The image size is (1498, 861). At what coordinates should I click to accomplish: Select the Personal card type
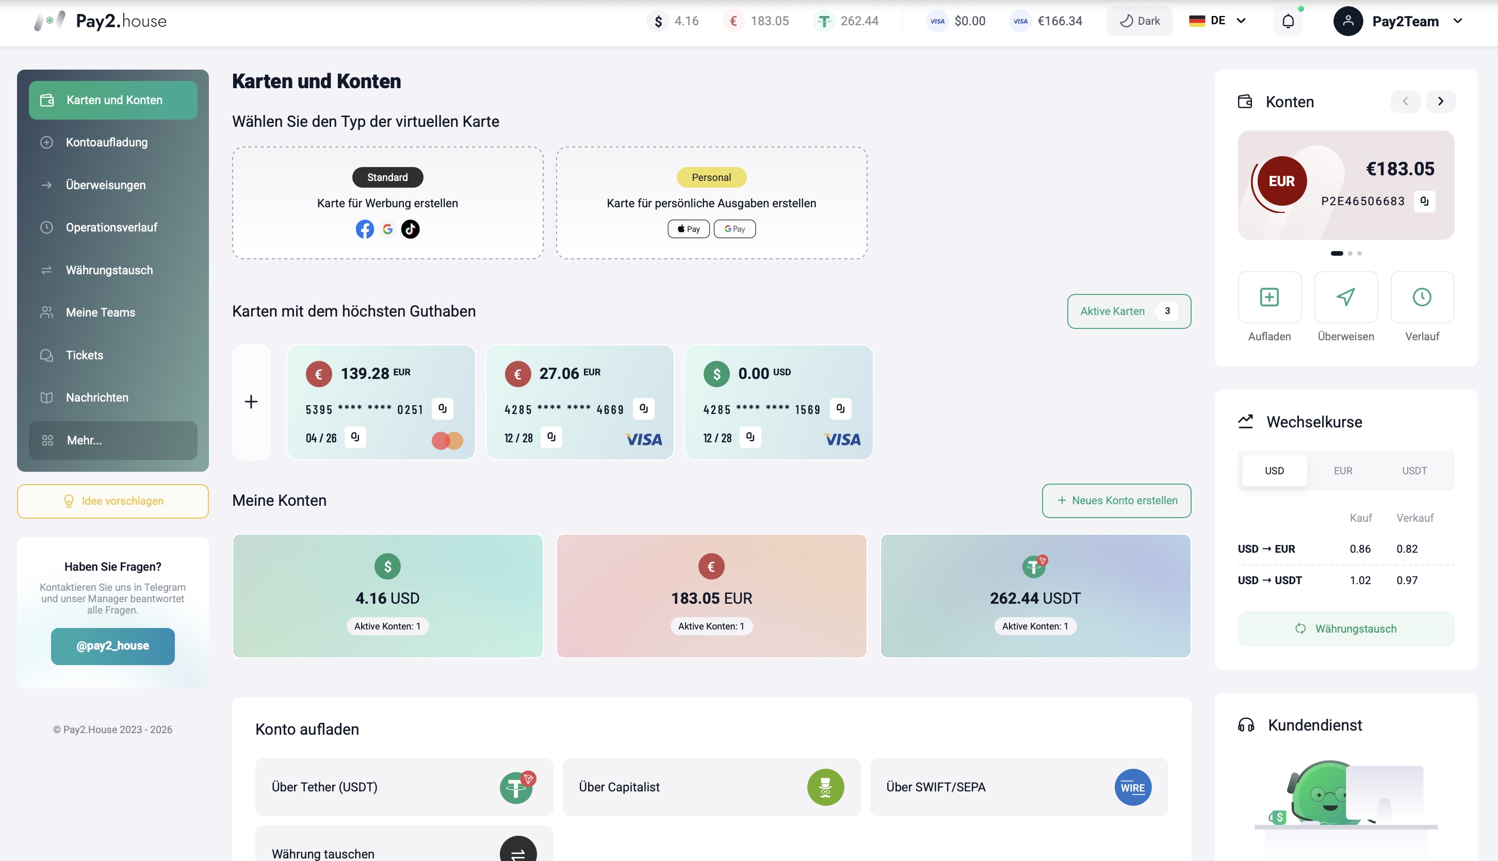pos(711,203)
